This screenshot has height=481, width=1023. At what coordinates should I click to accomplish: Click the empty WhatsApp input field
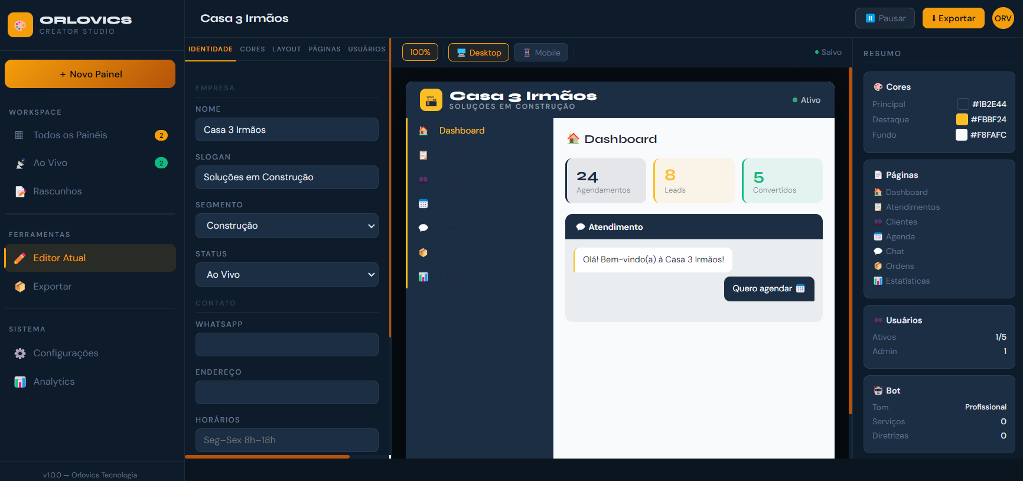coord(287,344)
